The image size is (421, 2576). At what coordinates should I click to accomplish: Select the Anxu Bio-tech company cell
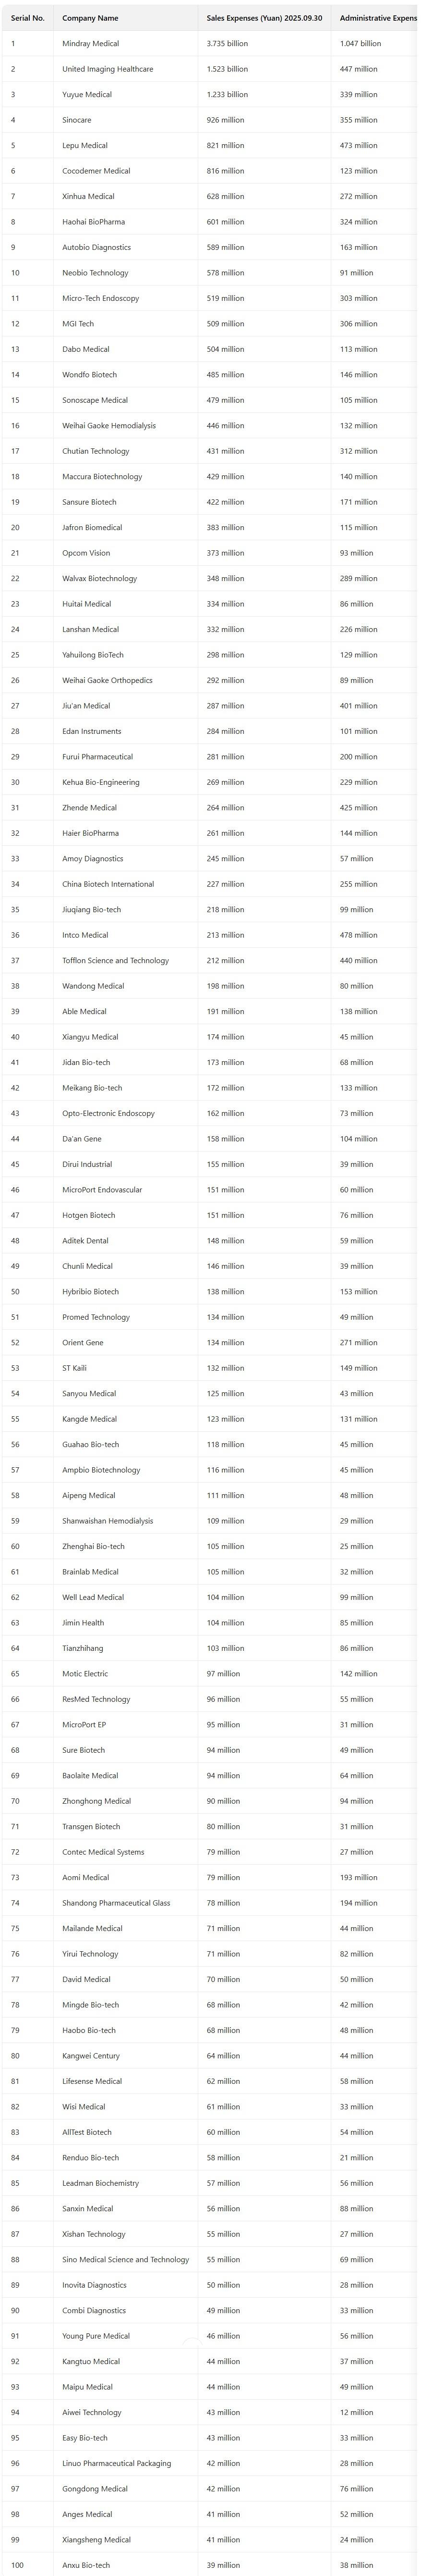coord(86,2565)
